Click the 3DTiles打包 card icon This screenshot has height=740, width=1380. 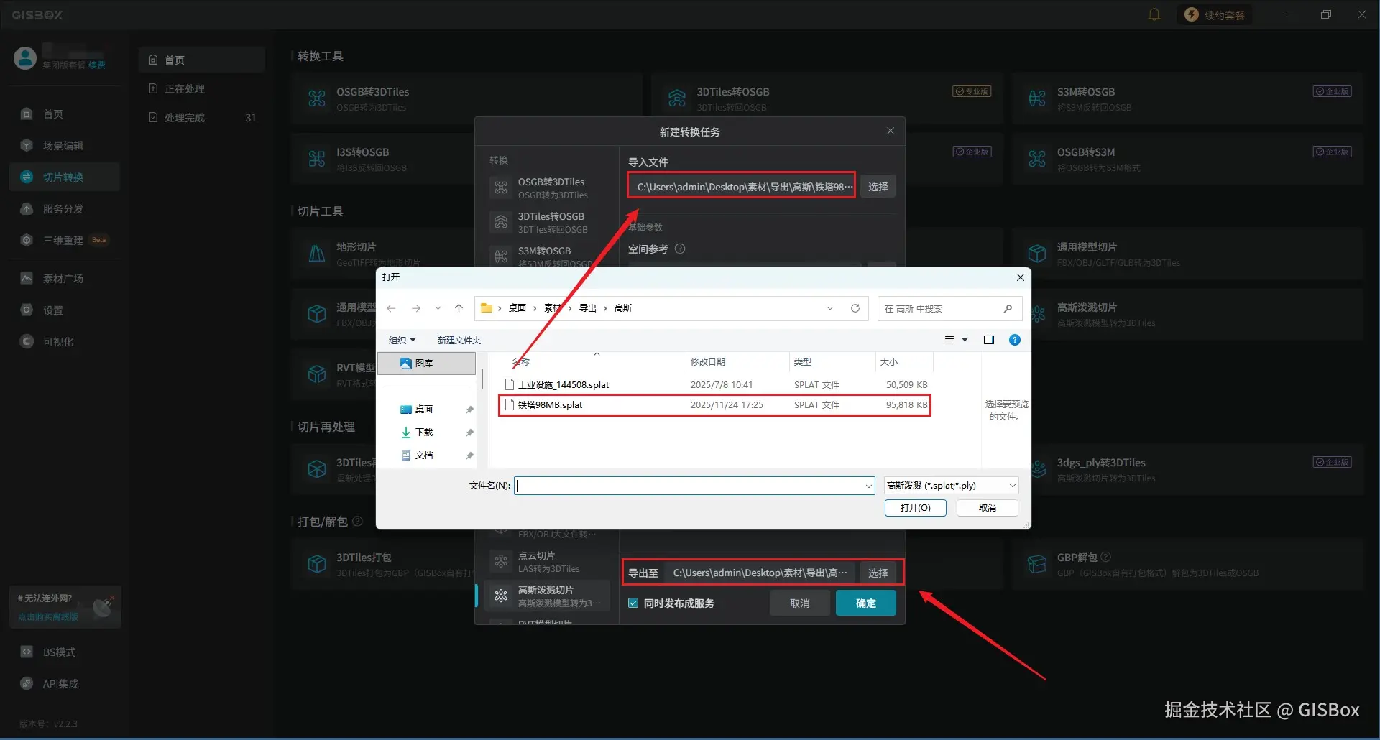coord(317,564)
